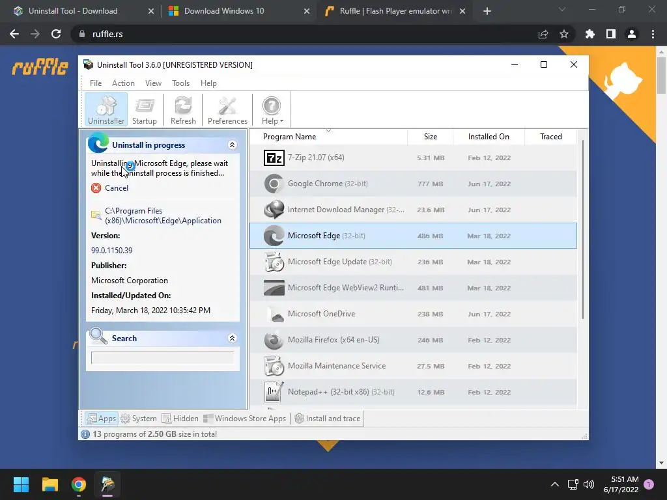Open the File menu
The height and width of the screenshot is (500, 667).
coord(96,83)
